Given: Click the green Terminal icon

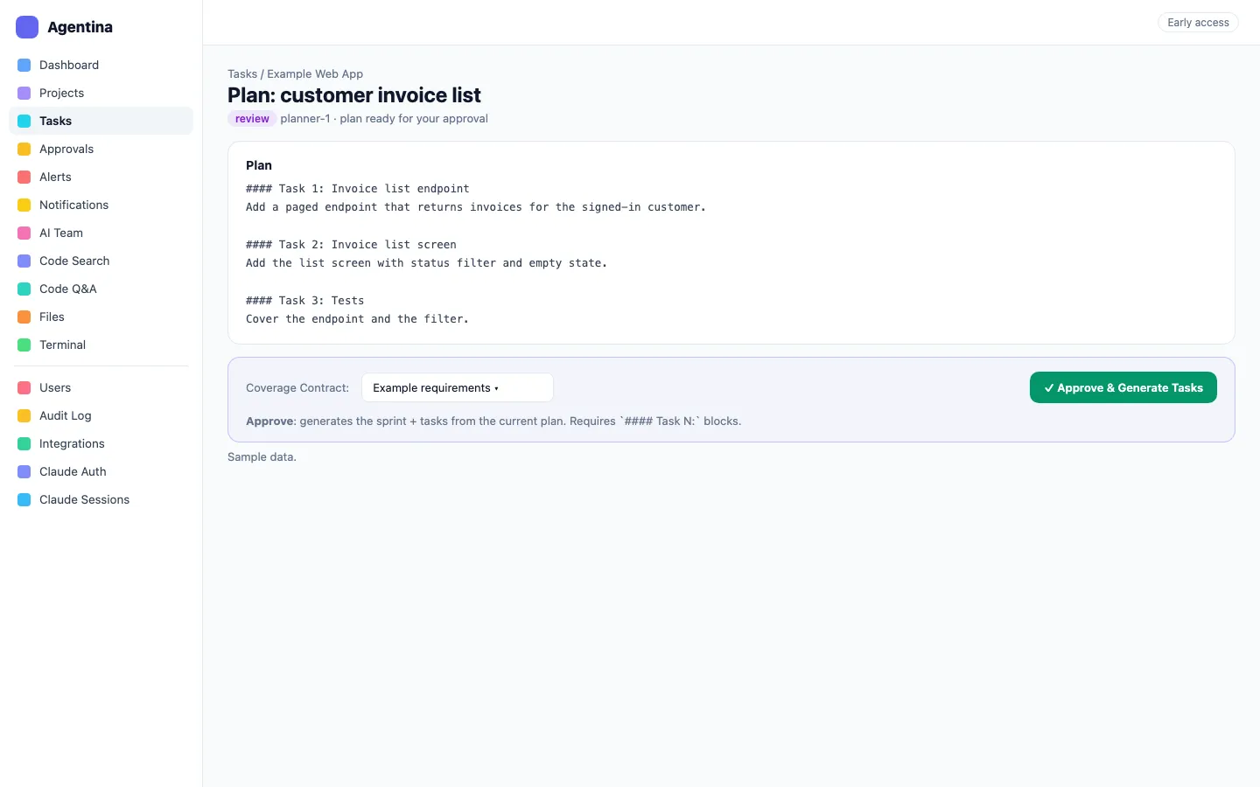Looking at the screenshot, I should [x=24, y=345].
